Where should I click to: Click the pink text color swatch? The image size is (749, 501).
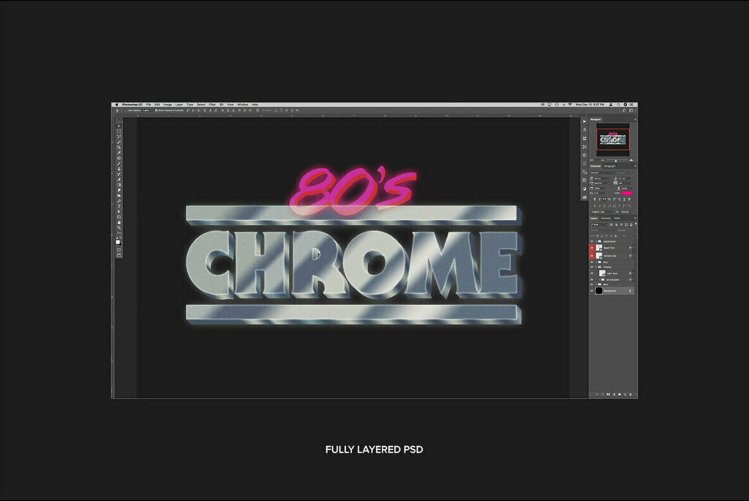pos(627,192)
